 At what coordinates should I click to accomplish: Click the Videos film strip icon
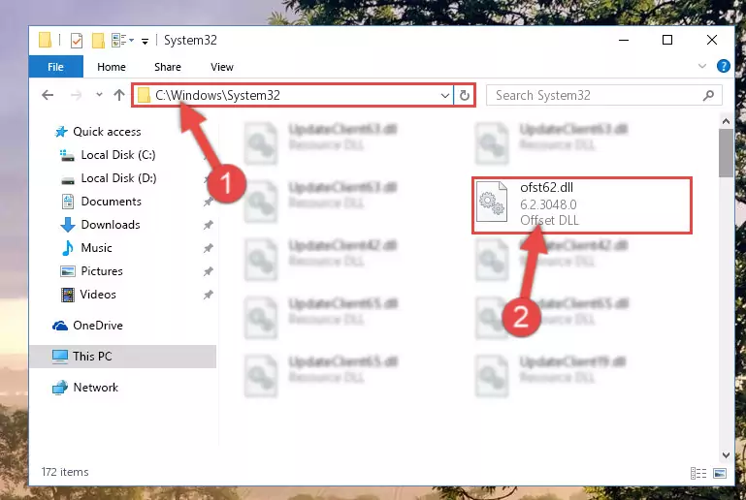[68, 295]
